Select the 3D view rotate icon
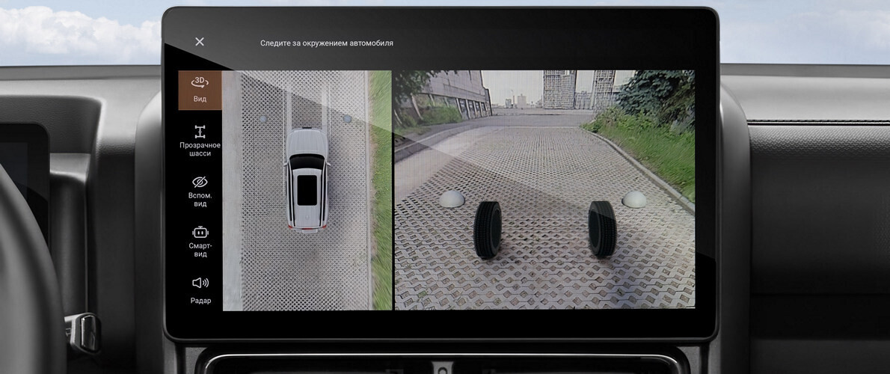Screen dimensions: 890x374 click(x=200, y=82)
